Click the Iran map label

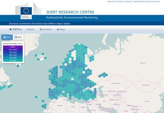(x=104, y=101)
